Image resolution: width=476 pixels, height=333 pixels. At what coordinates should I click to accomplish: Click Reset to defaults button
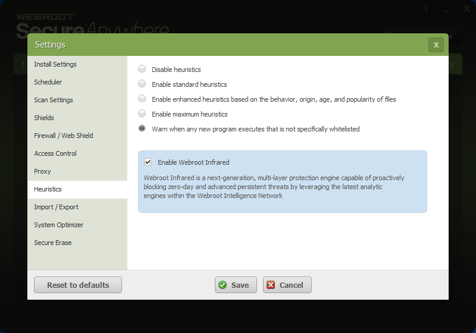tap(78, 285)
